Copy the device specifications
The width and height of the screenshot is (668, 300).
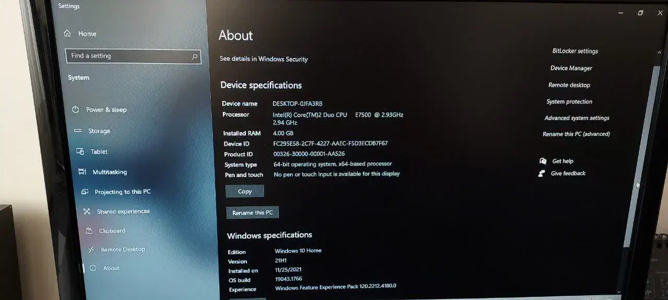point(245,192)
